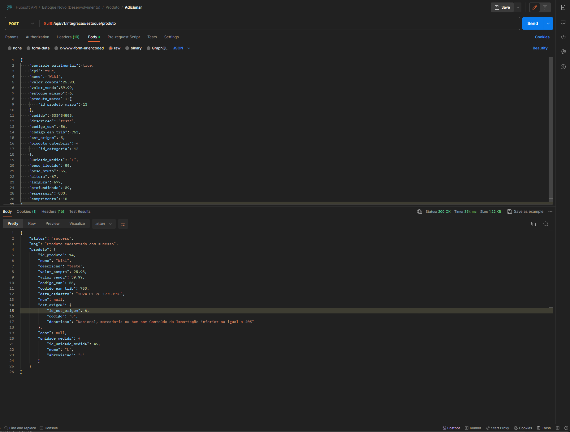Open Runner in the status bar
The height and width of the screenshot is (432, 570).
(473, 428)
